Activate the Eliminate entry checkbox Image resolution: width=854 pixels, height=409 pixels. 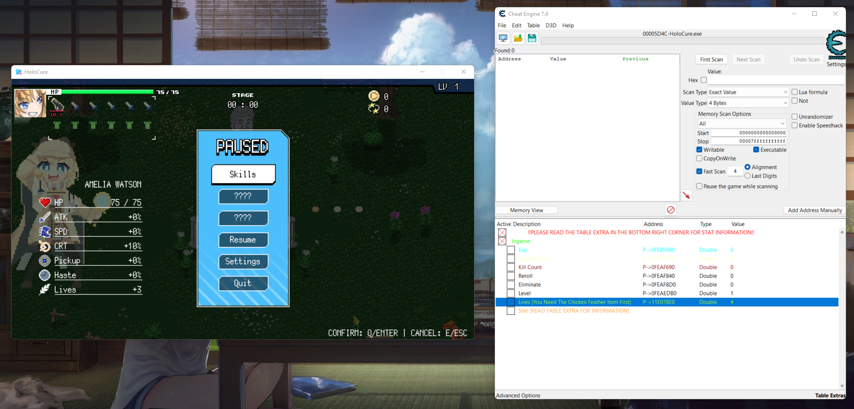coord(511,284)
